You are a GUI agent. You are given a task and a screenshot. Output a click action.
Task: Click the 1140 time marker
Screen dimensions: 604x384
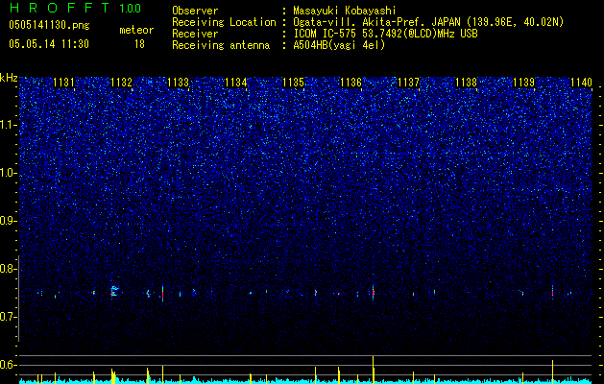tap(581, 83)
